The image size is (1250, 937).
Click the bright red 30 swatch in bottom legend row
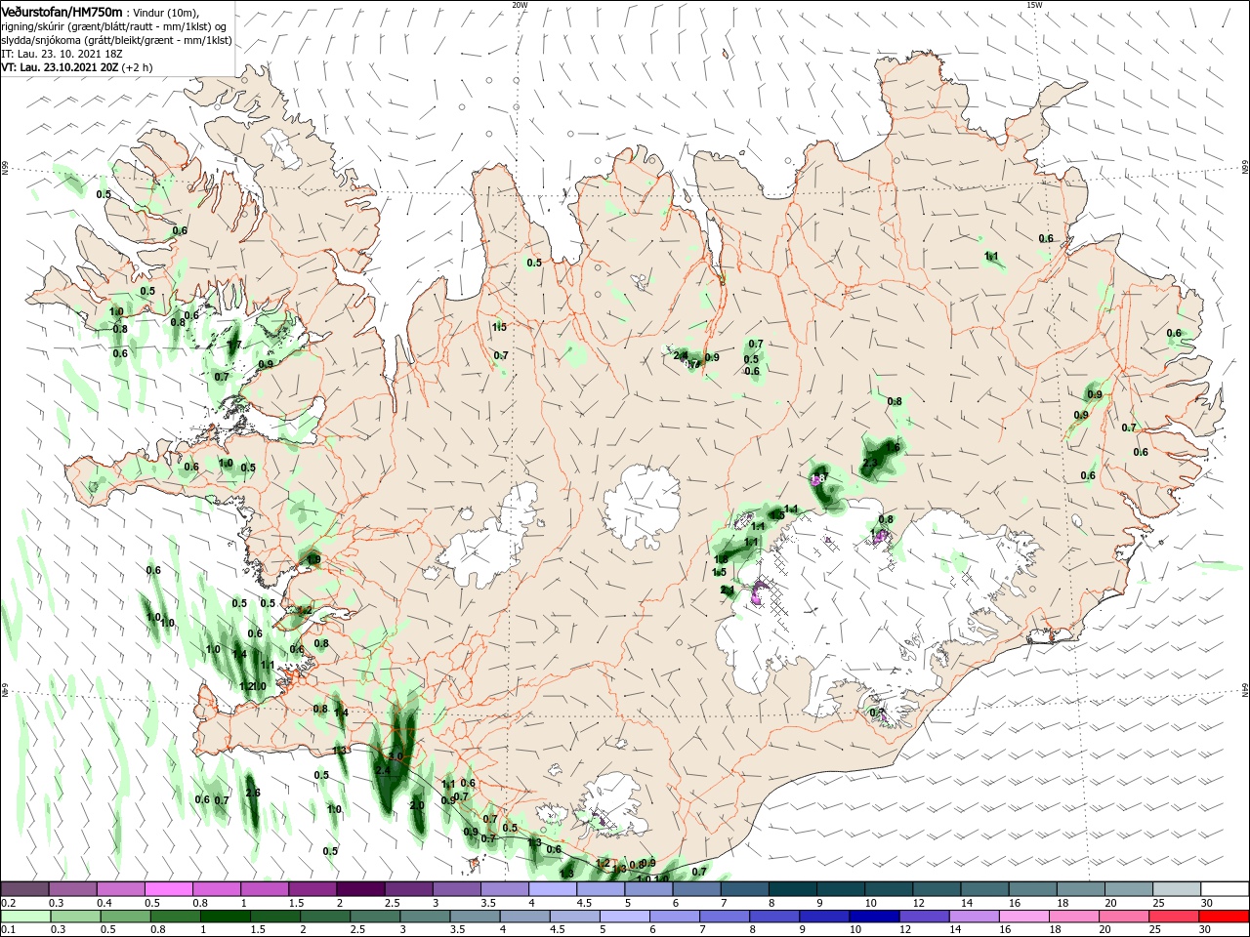[x=1224, y=917]
